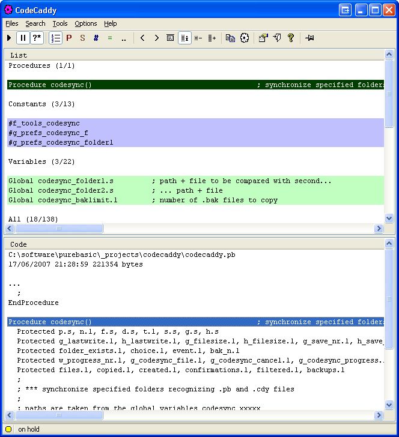Toggle the ?* wildcard toolbar button

pos(37,38)
